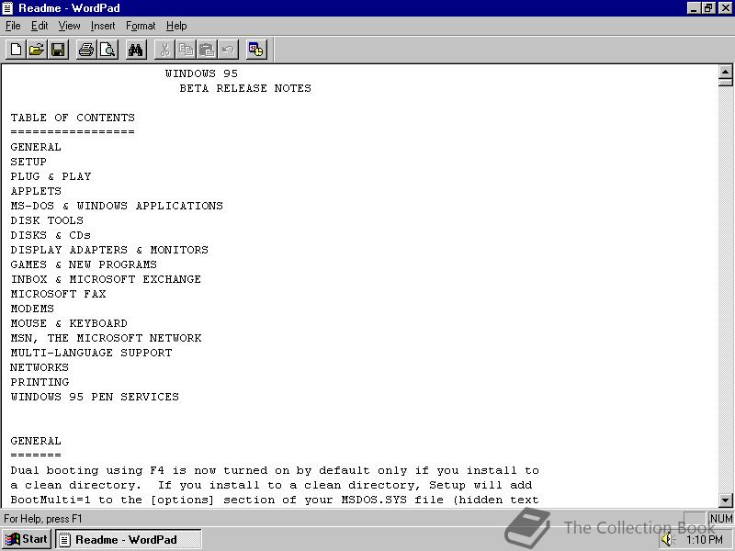
Task: Click 'INBOX & MICROSOFT EXCHANGE' line
Action: point(106,279)
